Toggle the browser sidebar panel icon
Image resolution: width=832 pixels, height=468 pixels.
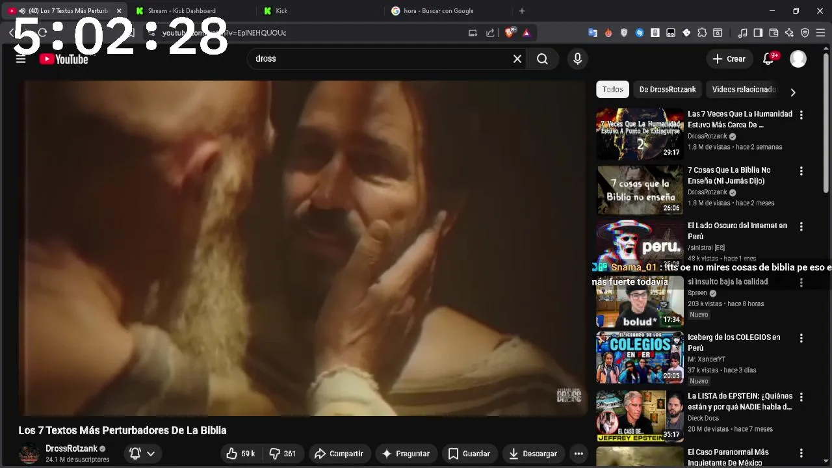758,32
